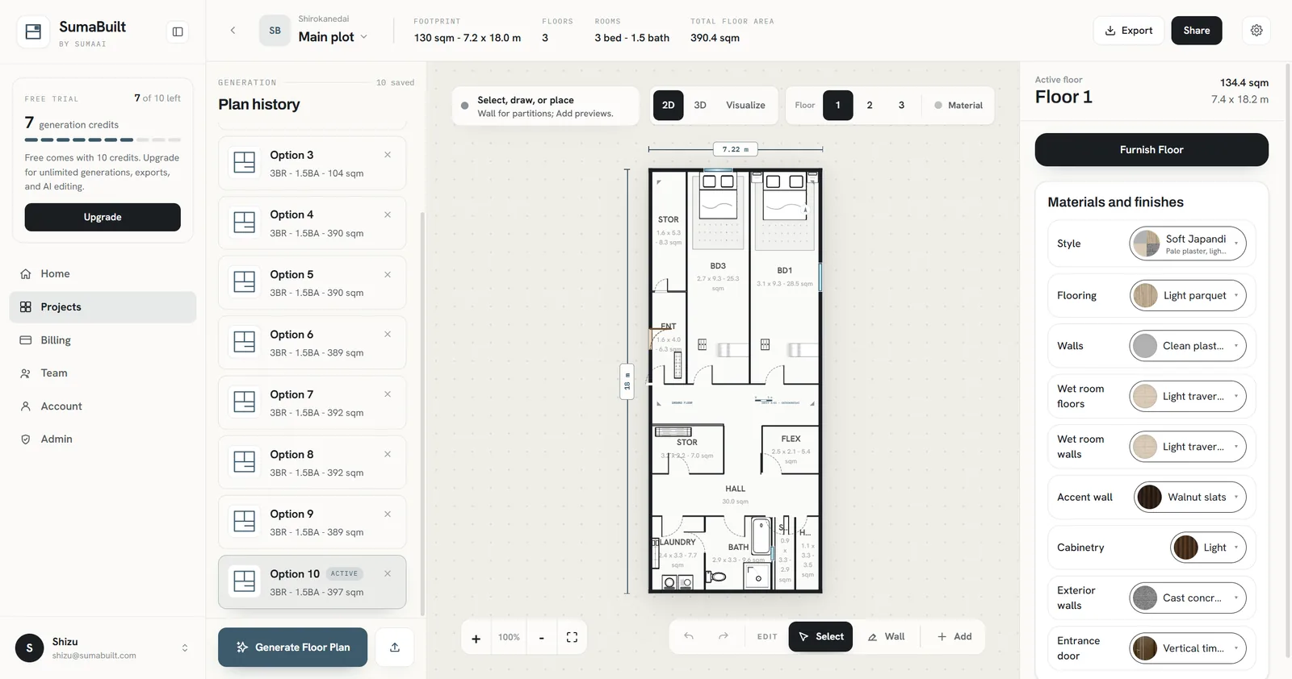Open Style dropdown Soft Japandi
1292x679 pixels.
1188,244
